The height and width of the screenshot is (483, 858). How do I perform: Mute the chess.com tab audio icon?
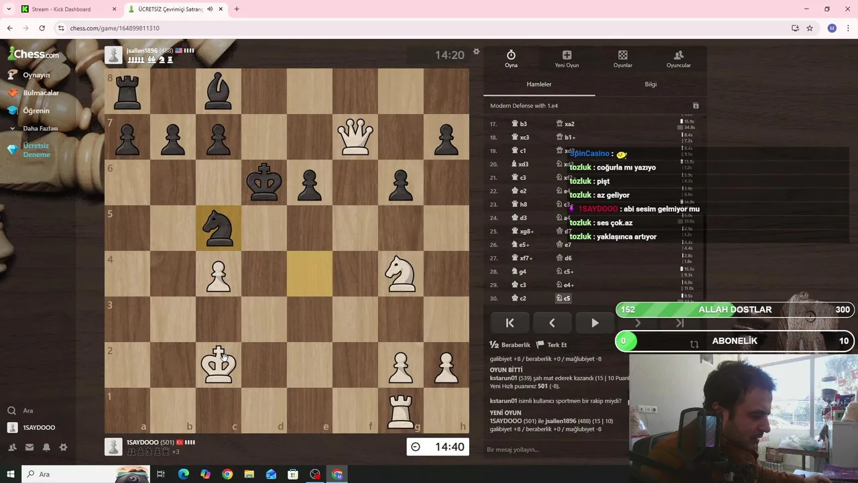[210, 9]
